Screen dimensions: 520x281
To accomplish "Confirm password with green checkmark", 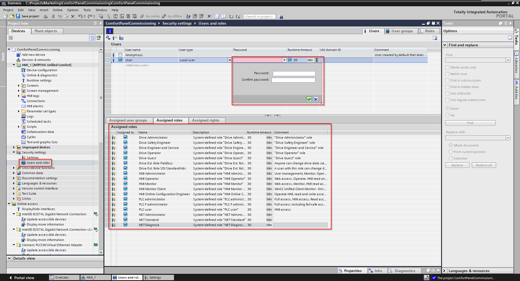I will click(x=309, y=99).
